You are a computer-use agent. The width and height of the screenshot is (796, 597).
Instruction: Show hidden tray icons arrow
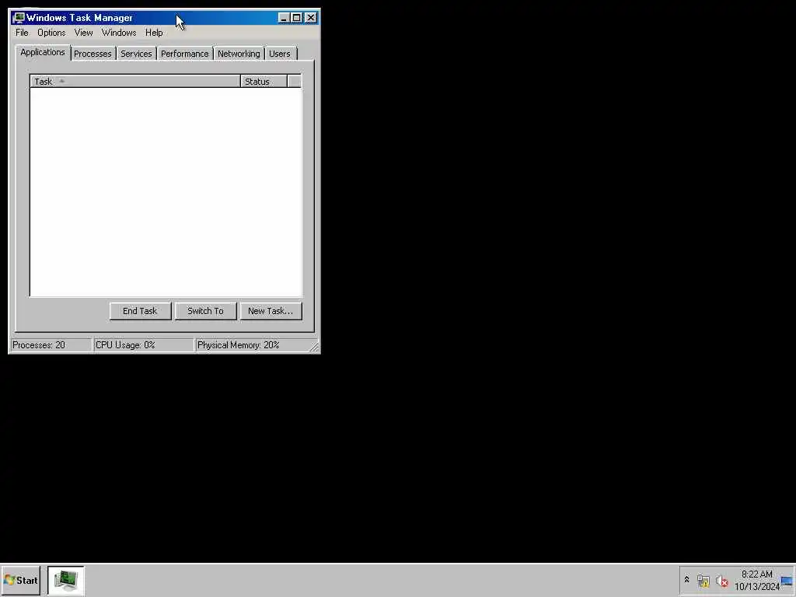point(687,580)
